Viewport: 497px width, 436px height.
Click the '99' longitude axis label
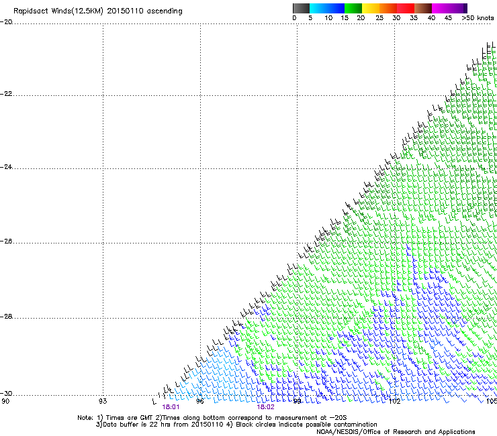297,401
